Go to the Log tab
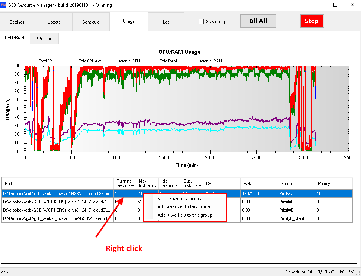The image size is (361, 276). pyautogui.click(x=166, y=22)
